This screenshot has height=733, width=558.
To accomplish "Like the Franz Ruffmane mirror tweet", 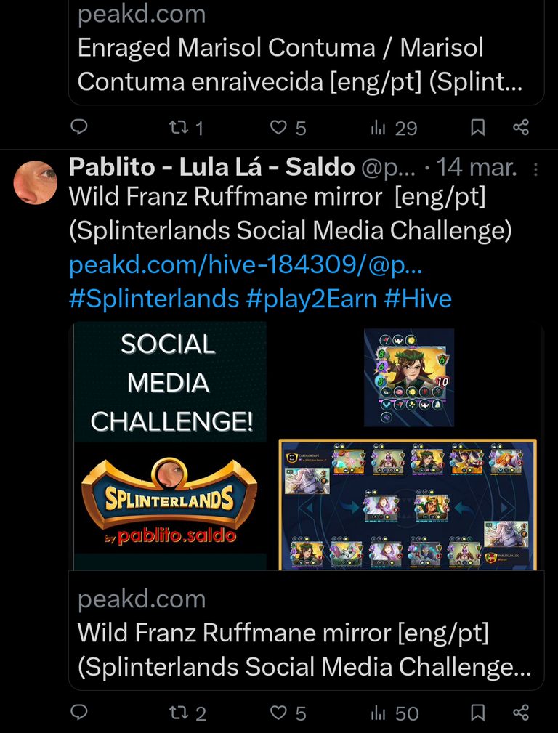I will pyautogui.click(x=288, y=713).
